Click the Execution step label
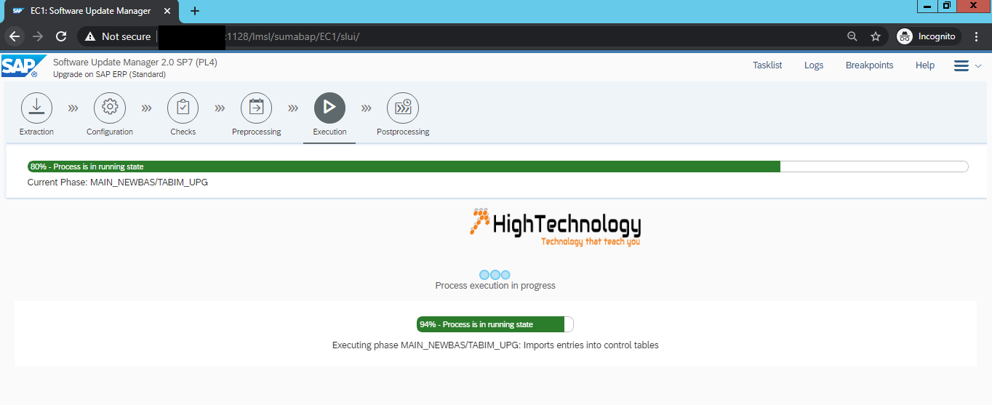992x405 pixels. (x=329, y=132)
